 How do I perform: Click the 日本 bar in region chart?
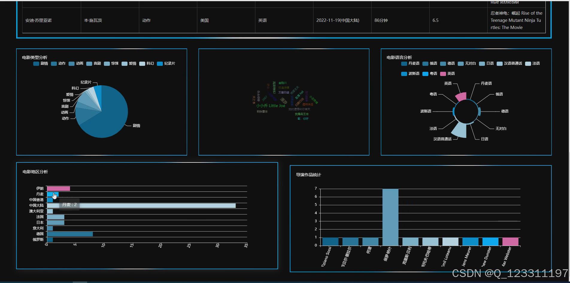point(56,223)
